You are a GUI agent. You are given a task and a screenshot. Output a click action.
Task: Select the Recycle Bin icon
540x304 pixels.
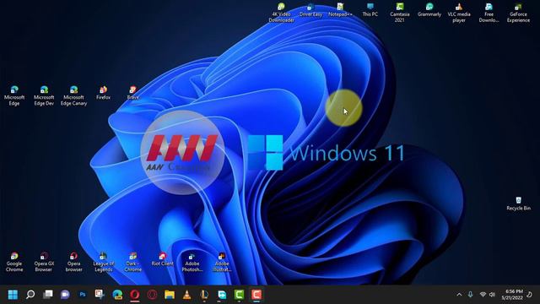pos(518,204)
